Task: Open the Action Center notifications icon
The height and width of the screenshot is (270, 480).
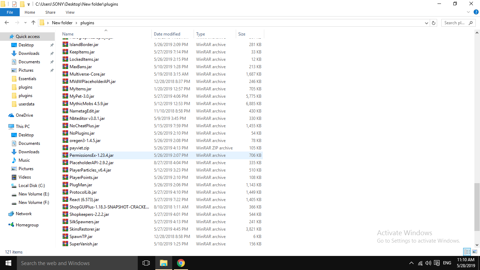Action: [437, 263]
